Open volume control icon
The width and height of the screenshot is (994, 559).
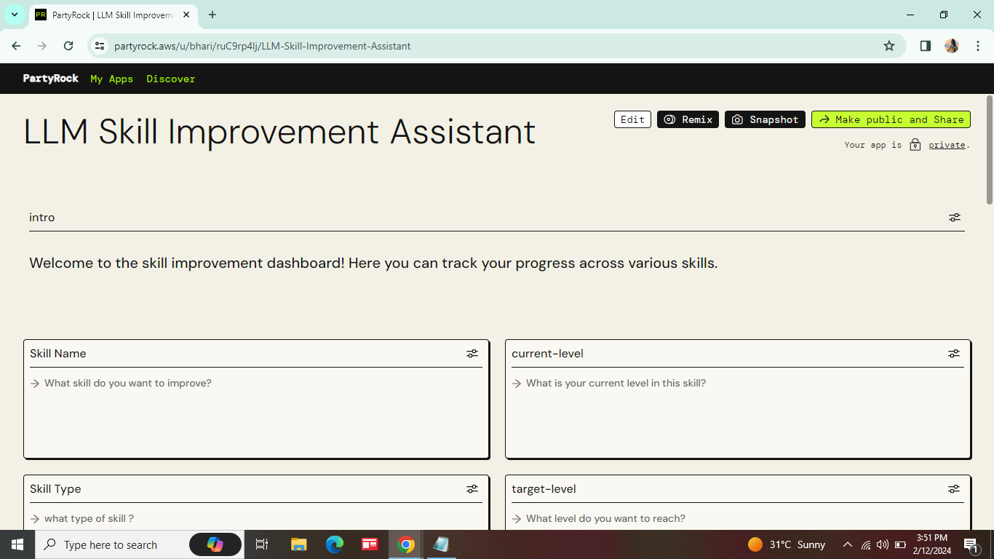coord(883,544)
